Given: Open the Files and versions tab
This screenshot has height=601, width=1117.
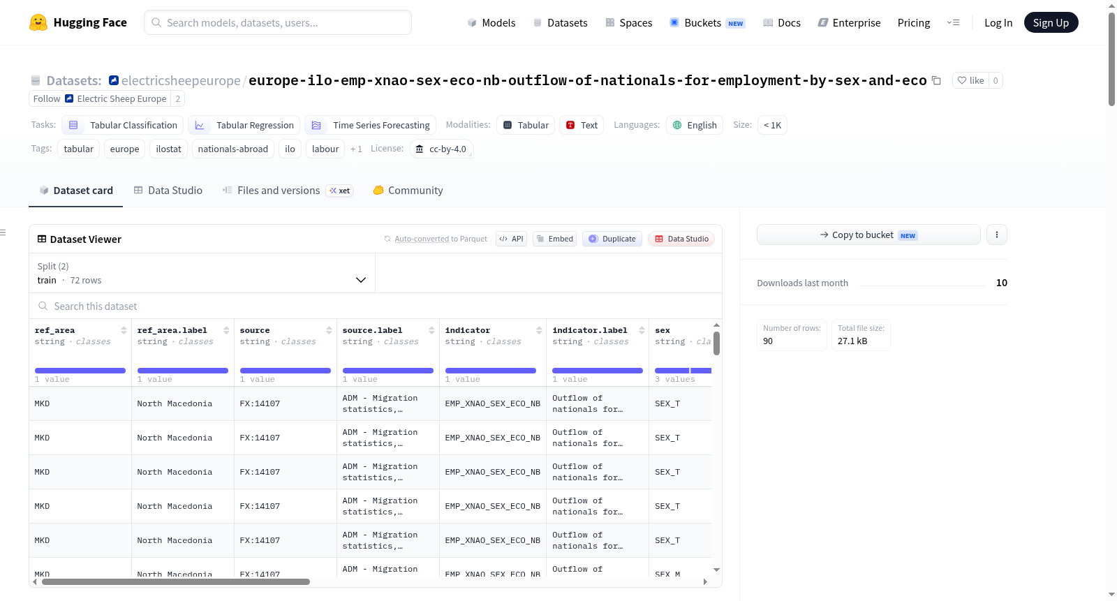Looking at the screenshot, I should point(287,190).
